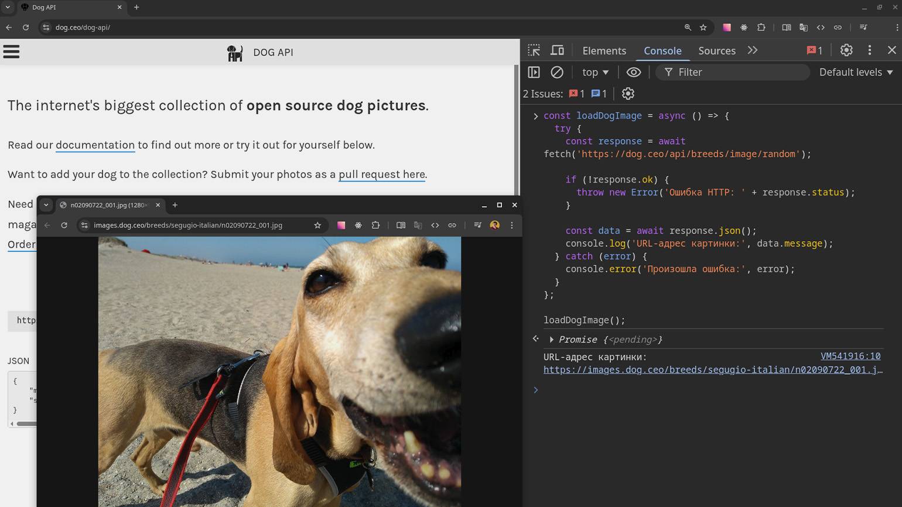Switch to the Sources tab
This screenshot has width=902, height=507.
(x=716, y=51)
